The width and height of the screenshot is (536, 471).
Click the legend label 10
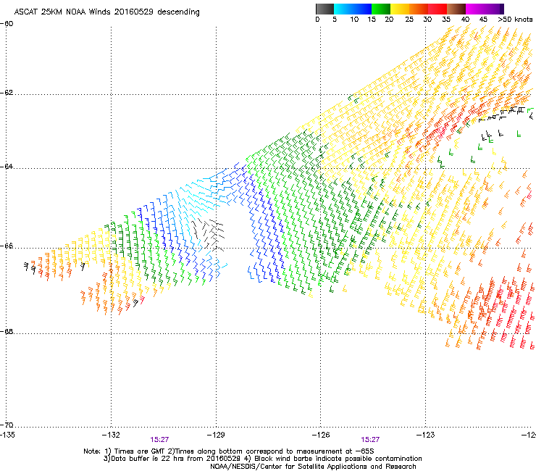coord(354,20)
